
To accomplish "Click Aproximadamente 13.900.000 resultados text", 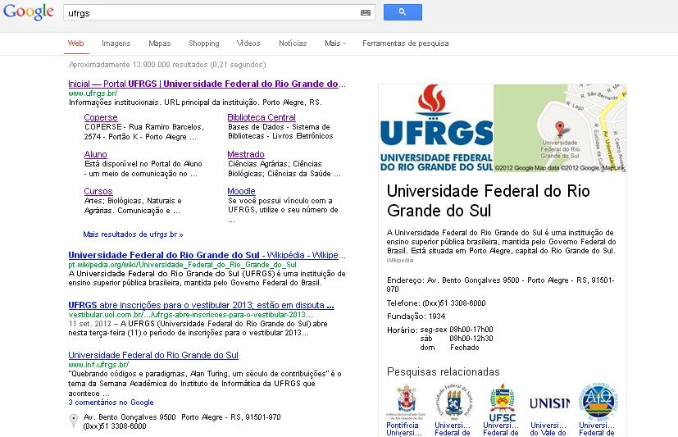I will [167, 65].
